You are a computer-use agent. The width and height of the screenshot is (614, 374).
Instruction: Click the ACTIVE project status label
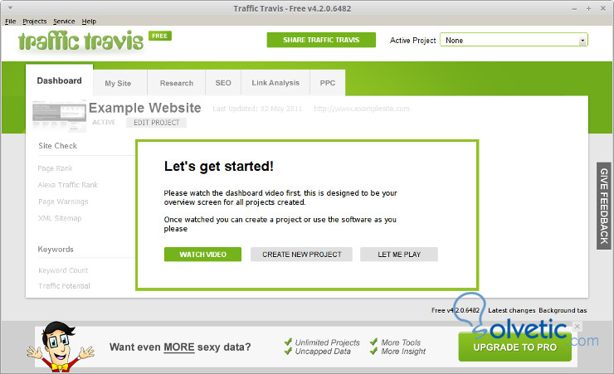104,122
